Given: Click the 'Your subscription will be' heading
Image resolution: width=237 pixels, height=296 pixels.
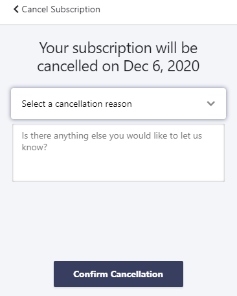Looking at the screenshot, I should pyautogui.click(x=119, y=48).
